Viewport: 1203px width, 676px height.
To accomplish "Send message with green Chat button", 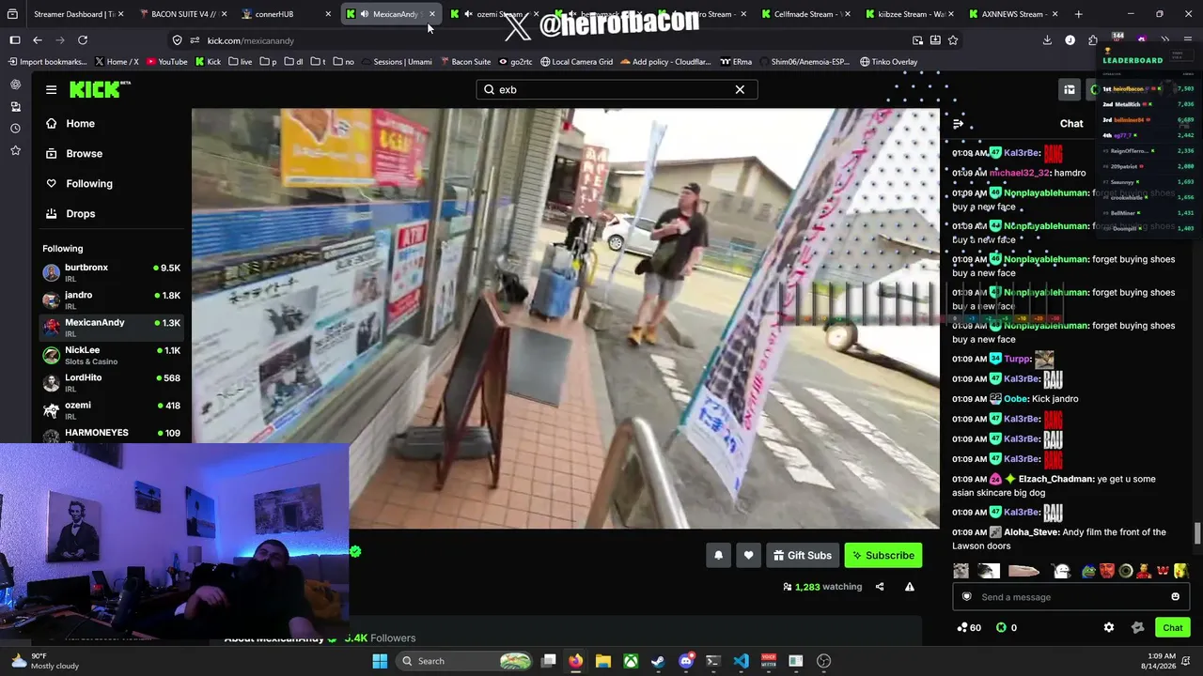I will click(1172, 627).
